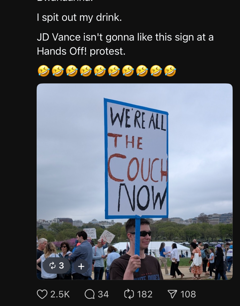Like the post with the heart icon
Image resolution: width=240 pixels, height=306 pixels.
tap(42, 294)
